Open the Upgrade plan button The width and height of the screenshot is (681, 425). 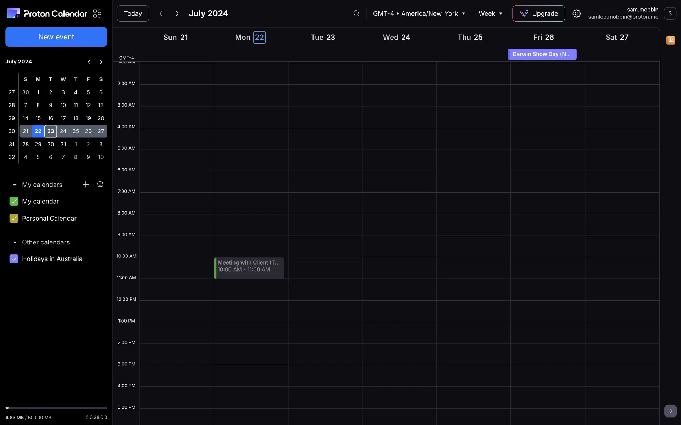(x=538, y=13)
